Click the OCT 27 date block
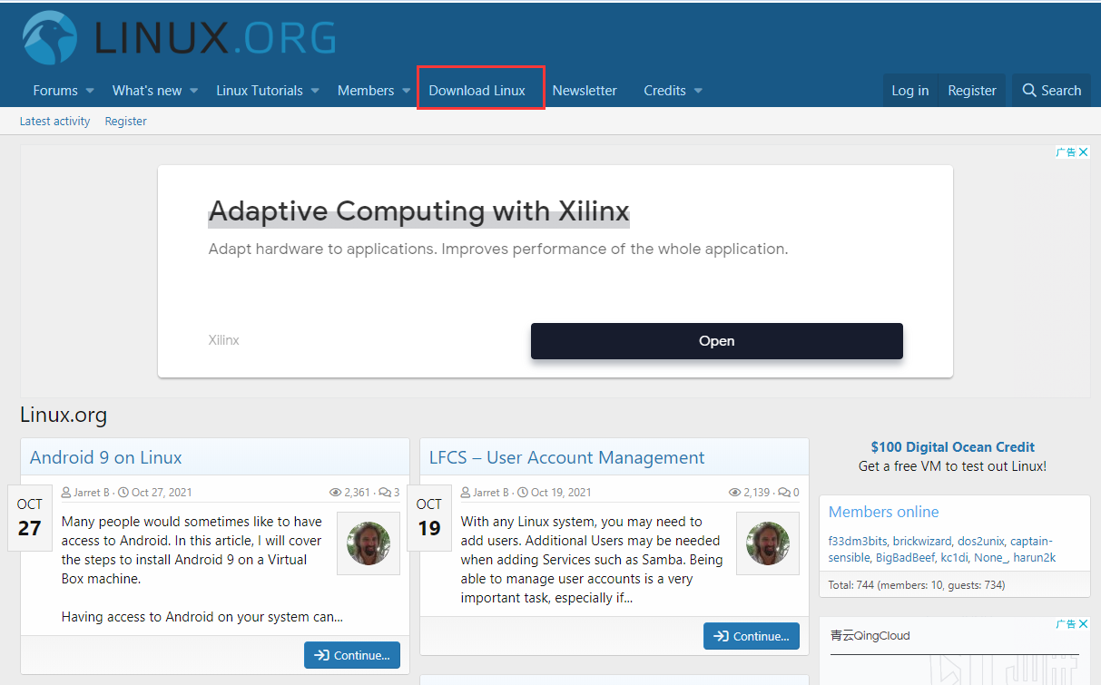 pyautogui.click(x=30, y=517)
